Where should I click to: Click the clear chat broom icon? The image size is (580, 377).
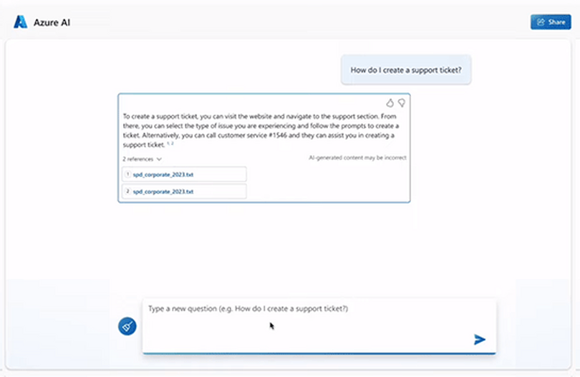coord(127,326)
